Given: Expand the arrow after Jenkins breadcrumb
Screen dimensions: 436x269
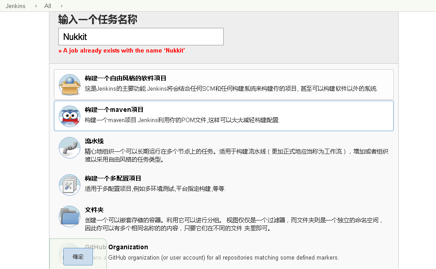Looking at the screenshot, I should pyautogui.click(x=36, y=6).
